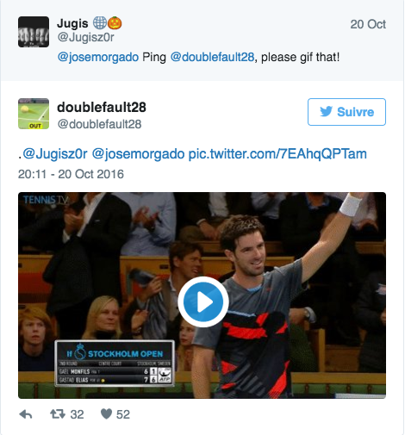Viewport: 405px width, 435px height.
Task: Click the @doublefault28 handle below the name
Action: [99, 124]
